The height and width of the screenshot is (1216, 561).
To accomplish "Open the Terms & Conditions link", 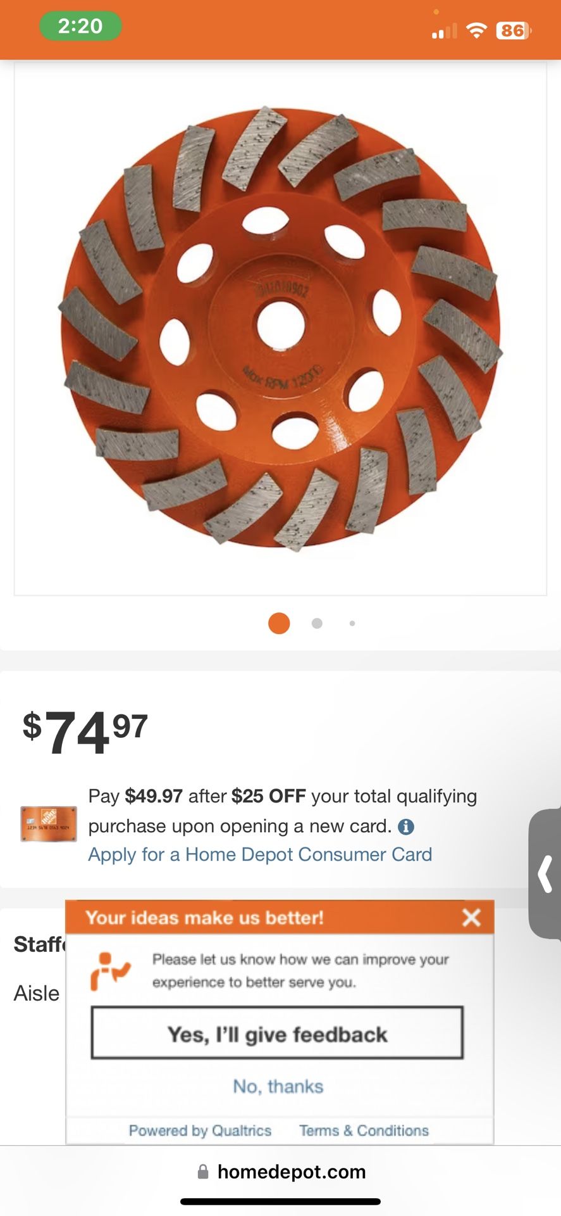I will [x=364, y=1130].
